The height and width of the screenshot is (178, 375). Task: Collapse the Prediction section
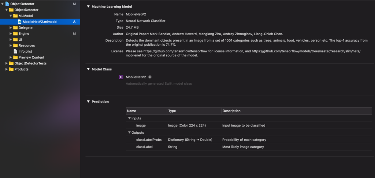tap(88, 102)
